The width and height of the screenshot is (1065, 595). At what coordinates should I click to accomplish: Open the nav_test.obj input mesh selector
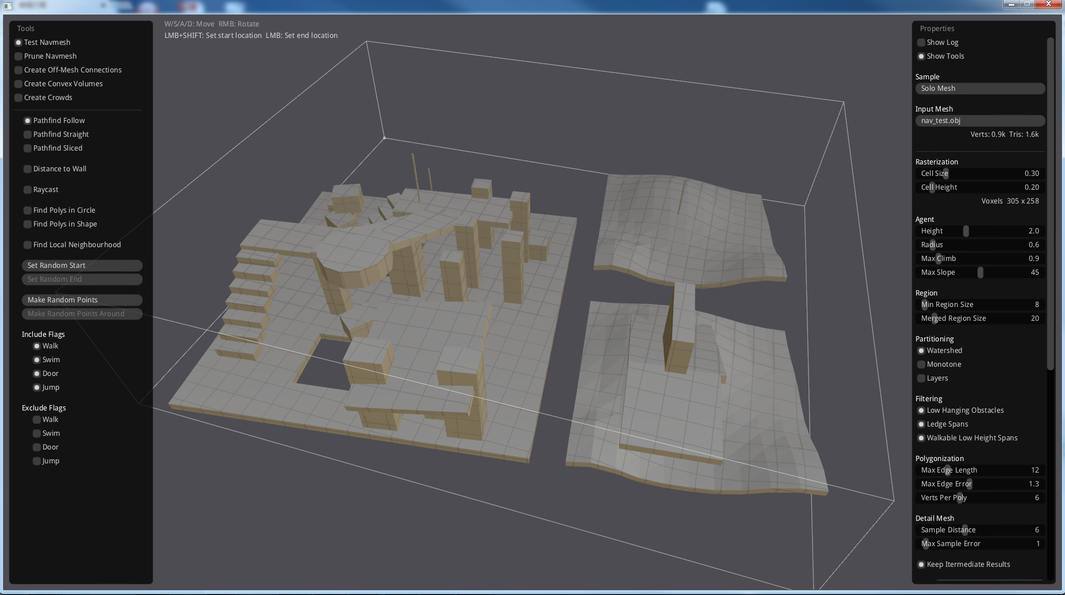[979, 121]
